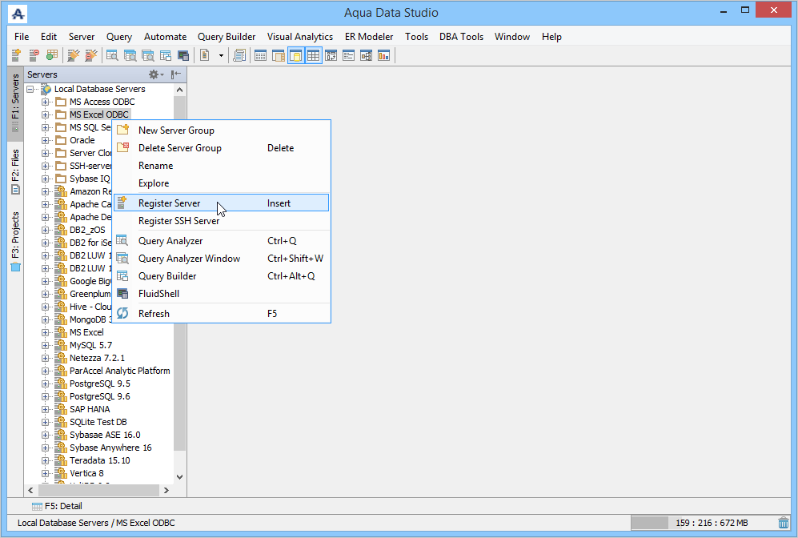Click the form list window toolbar icon
This screenshot has height=538, width=798.
click(x=349, y=55)
